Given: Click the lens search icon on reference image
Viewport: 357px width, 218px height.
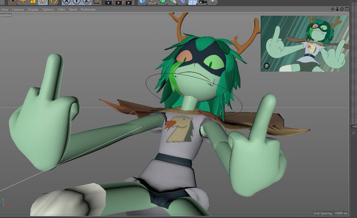Looking at the screenshot, I should pos(267,66).
